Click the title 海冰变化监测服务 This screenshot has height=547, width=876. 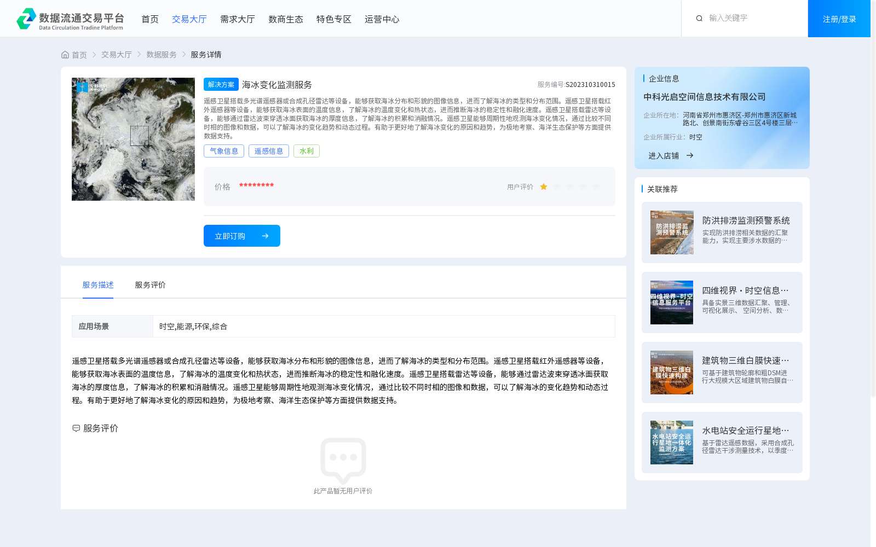277,85
